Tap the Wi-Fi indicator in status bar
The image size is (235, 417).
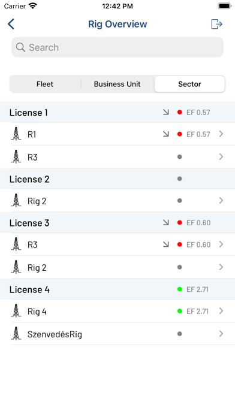(x=33, y=6)
